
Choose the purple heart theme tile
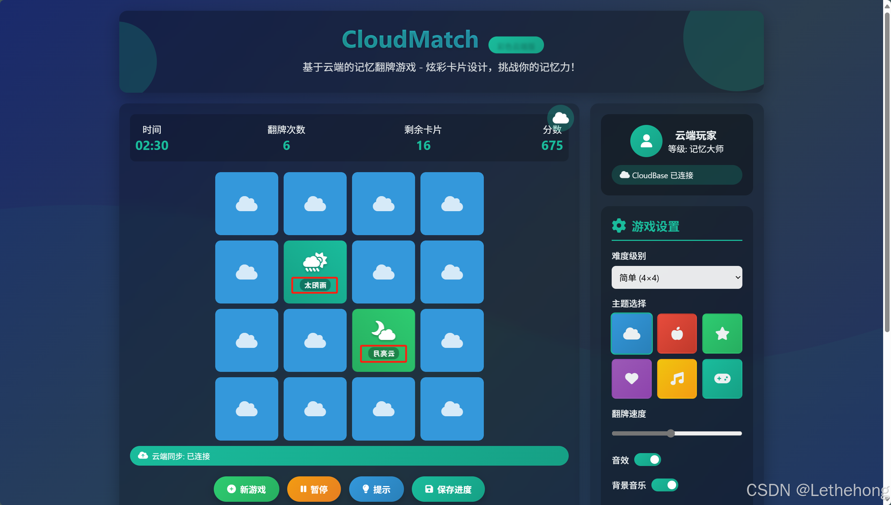point(631,379)
